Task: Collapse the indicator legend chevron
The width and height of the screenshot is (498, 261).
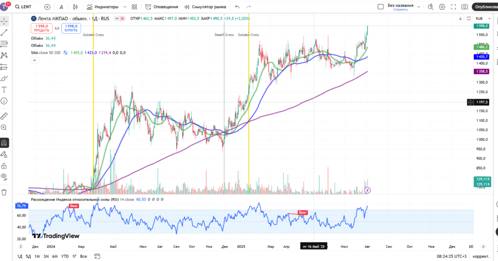Action: point(35,60)
